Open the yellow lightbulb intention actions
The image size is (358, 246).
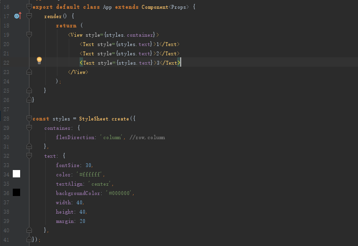point(39,60)
